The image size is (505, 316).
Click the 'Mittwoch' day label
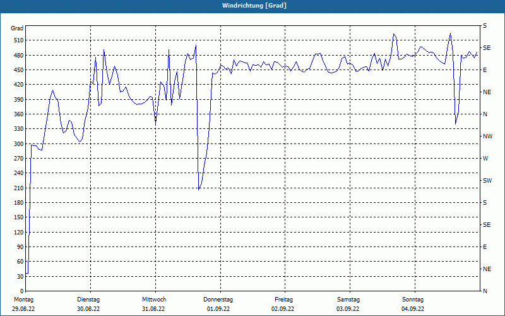[x=154, y=300]
